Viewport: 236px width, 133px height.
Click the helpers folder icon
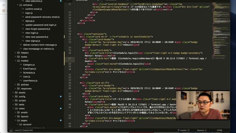coord(18,53)
